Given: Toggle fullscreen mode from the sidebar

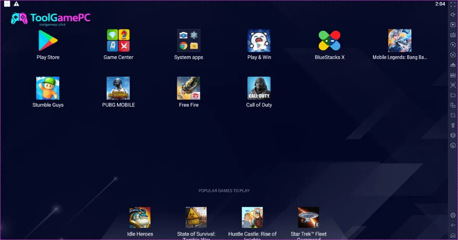Looking at the screenshot, I should click(x=453, y=5).
